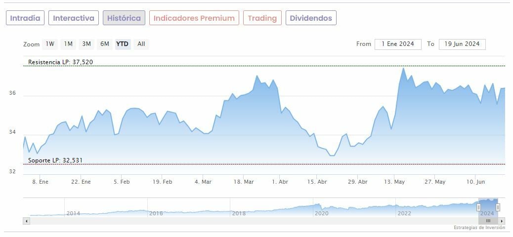The image size is (513, 237).
Task: Open the Intradía tab
Action: [25, 18]
